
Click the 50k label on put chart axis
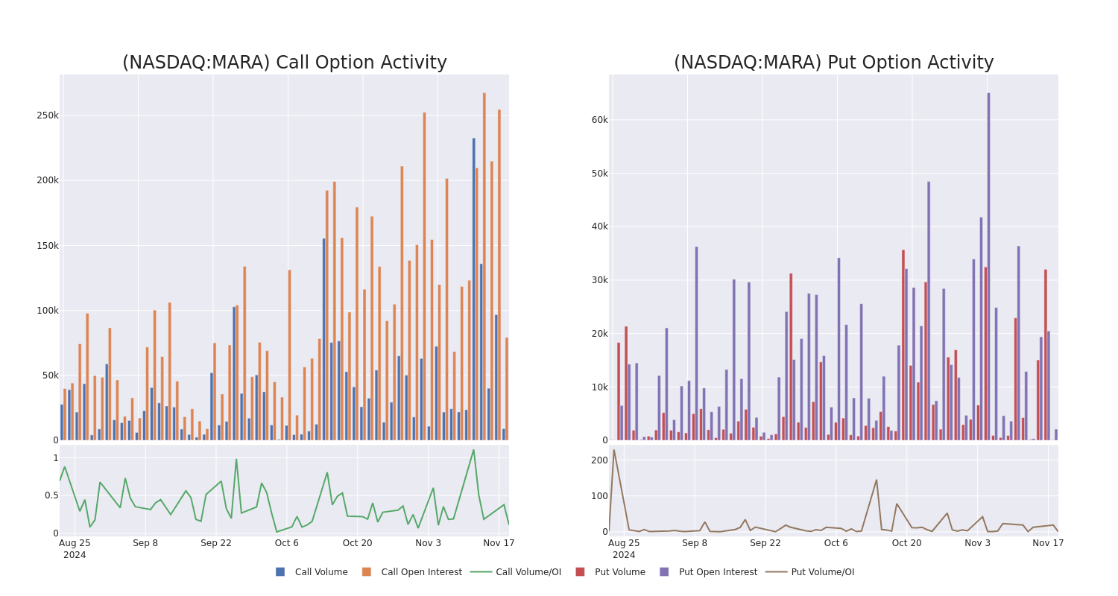tap(600, 173)
